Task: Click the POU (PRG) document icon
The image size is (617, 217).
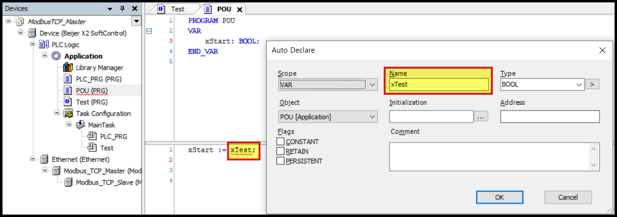Action: (x=68, y=90)
